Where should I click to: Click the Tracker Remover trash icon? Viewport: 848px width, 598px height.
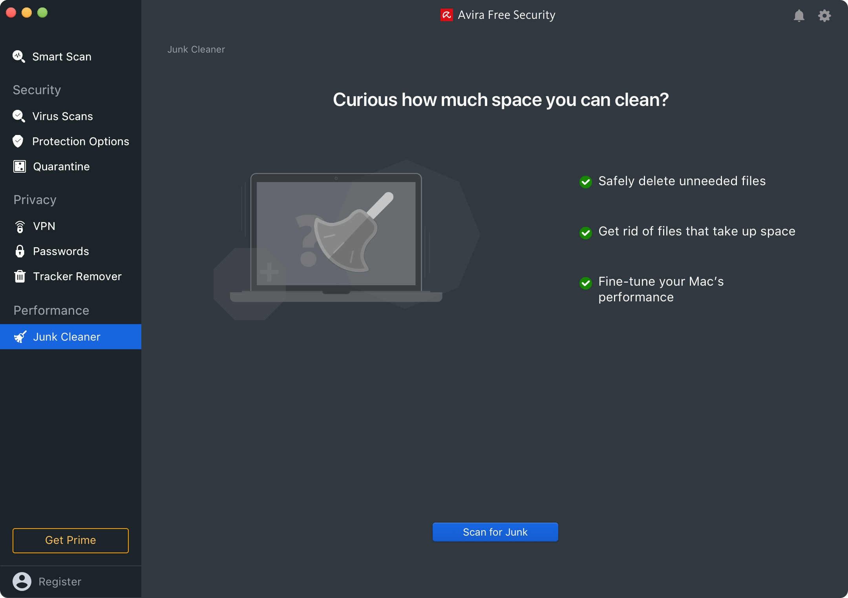(x=20, y=276)
